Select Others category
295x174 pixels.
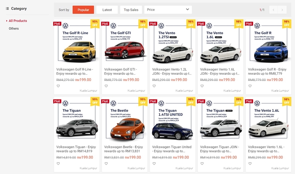14,28
